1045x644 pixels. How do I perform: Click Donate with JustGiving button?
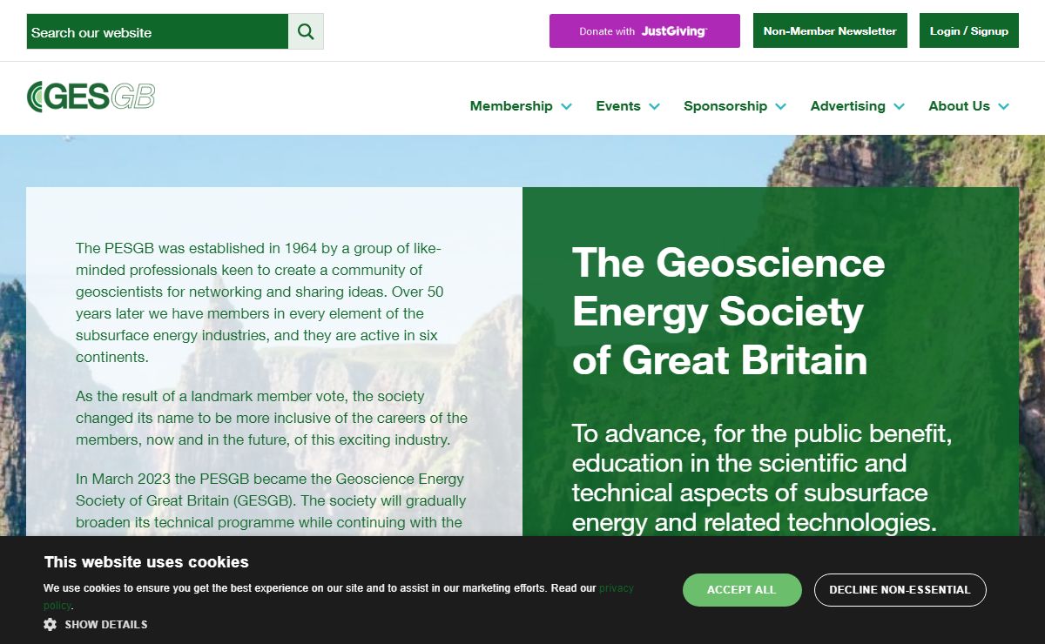pyautogui.click(x=644, y=30)
